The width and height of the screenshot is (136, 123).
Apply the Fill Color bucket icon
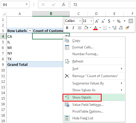86,28
